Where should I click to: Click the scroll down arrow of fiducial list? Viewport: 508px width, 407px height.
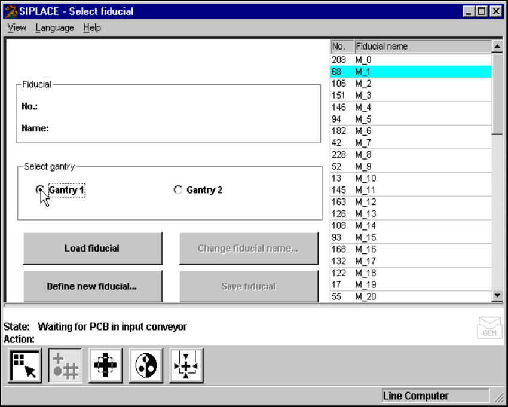(497, 295)
